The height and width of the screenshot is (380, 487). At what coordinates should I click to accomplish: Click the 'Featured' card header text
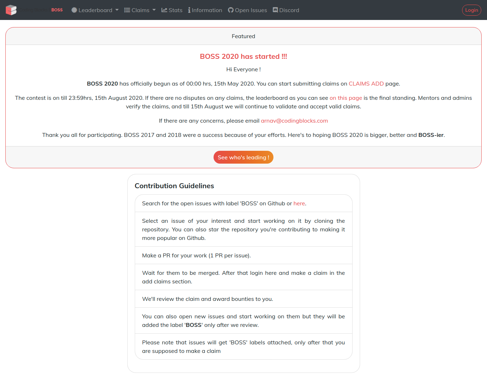pos(243,36)
